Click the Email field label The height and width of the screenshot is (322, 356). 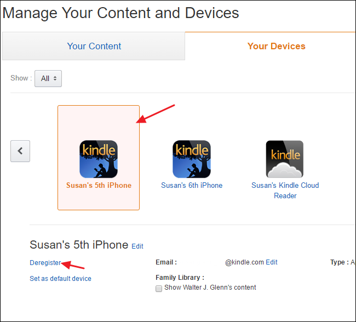coord(166,262)
